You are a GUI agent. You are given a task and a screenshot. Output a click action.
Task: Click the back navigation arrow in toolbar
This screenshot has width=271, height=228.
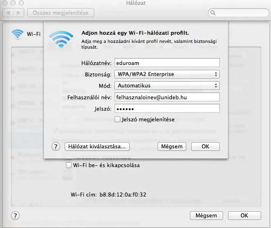click(8, 13)
